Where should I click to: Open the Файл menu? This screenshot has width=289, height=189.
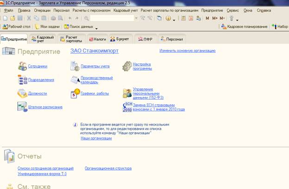click(x=8, y=10)
